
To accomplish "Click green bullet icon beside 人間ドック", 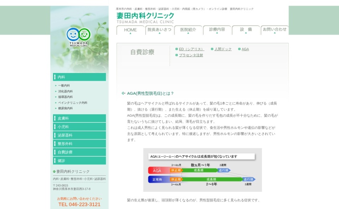I will pyautogui.click(x=212, y=49).
